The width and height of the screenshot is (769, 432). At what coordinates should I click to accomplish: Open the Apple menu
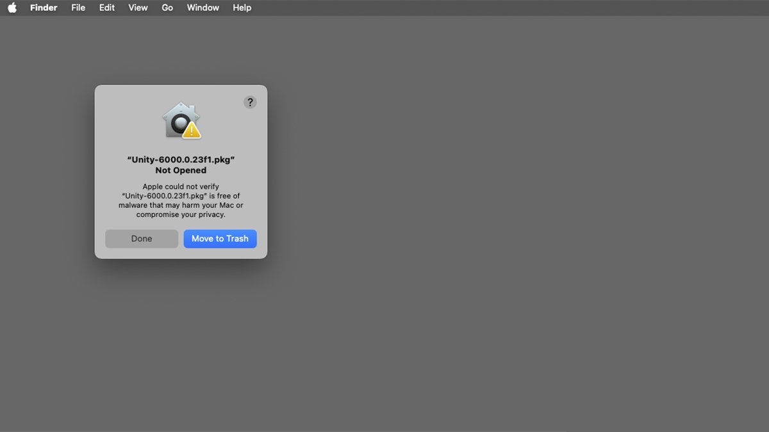[x=12, y=8]
